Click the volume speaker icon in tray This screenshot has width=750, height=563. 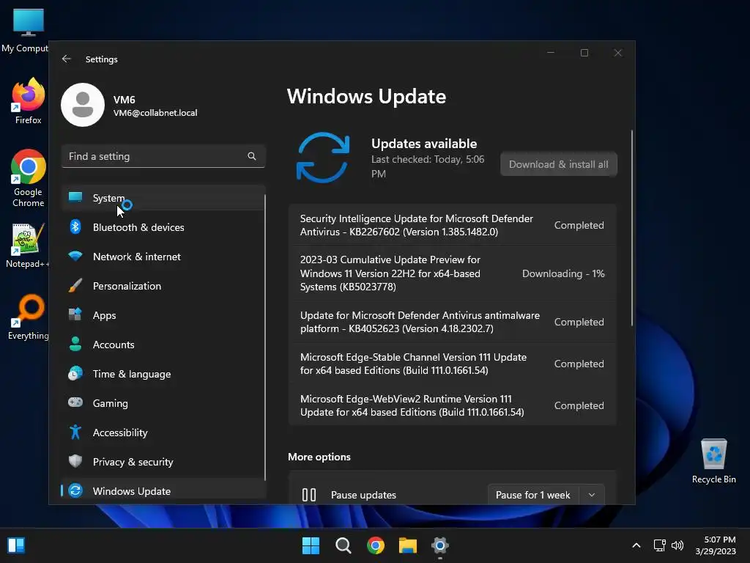pos(677,545)
